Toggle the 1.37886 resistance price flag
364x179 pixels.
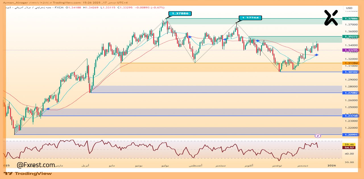point(180,13)
